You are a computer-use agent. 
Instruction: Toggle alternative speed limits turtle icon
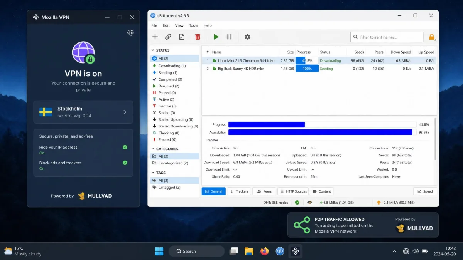(309, 202)
